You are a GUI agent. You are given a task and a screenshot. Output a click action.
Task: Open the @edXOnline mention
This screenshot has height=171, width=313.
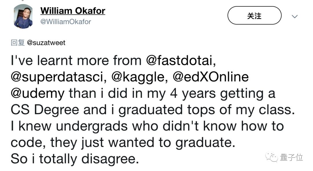(211, 77)
